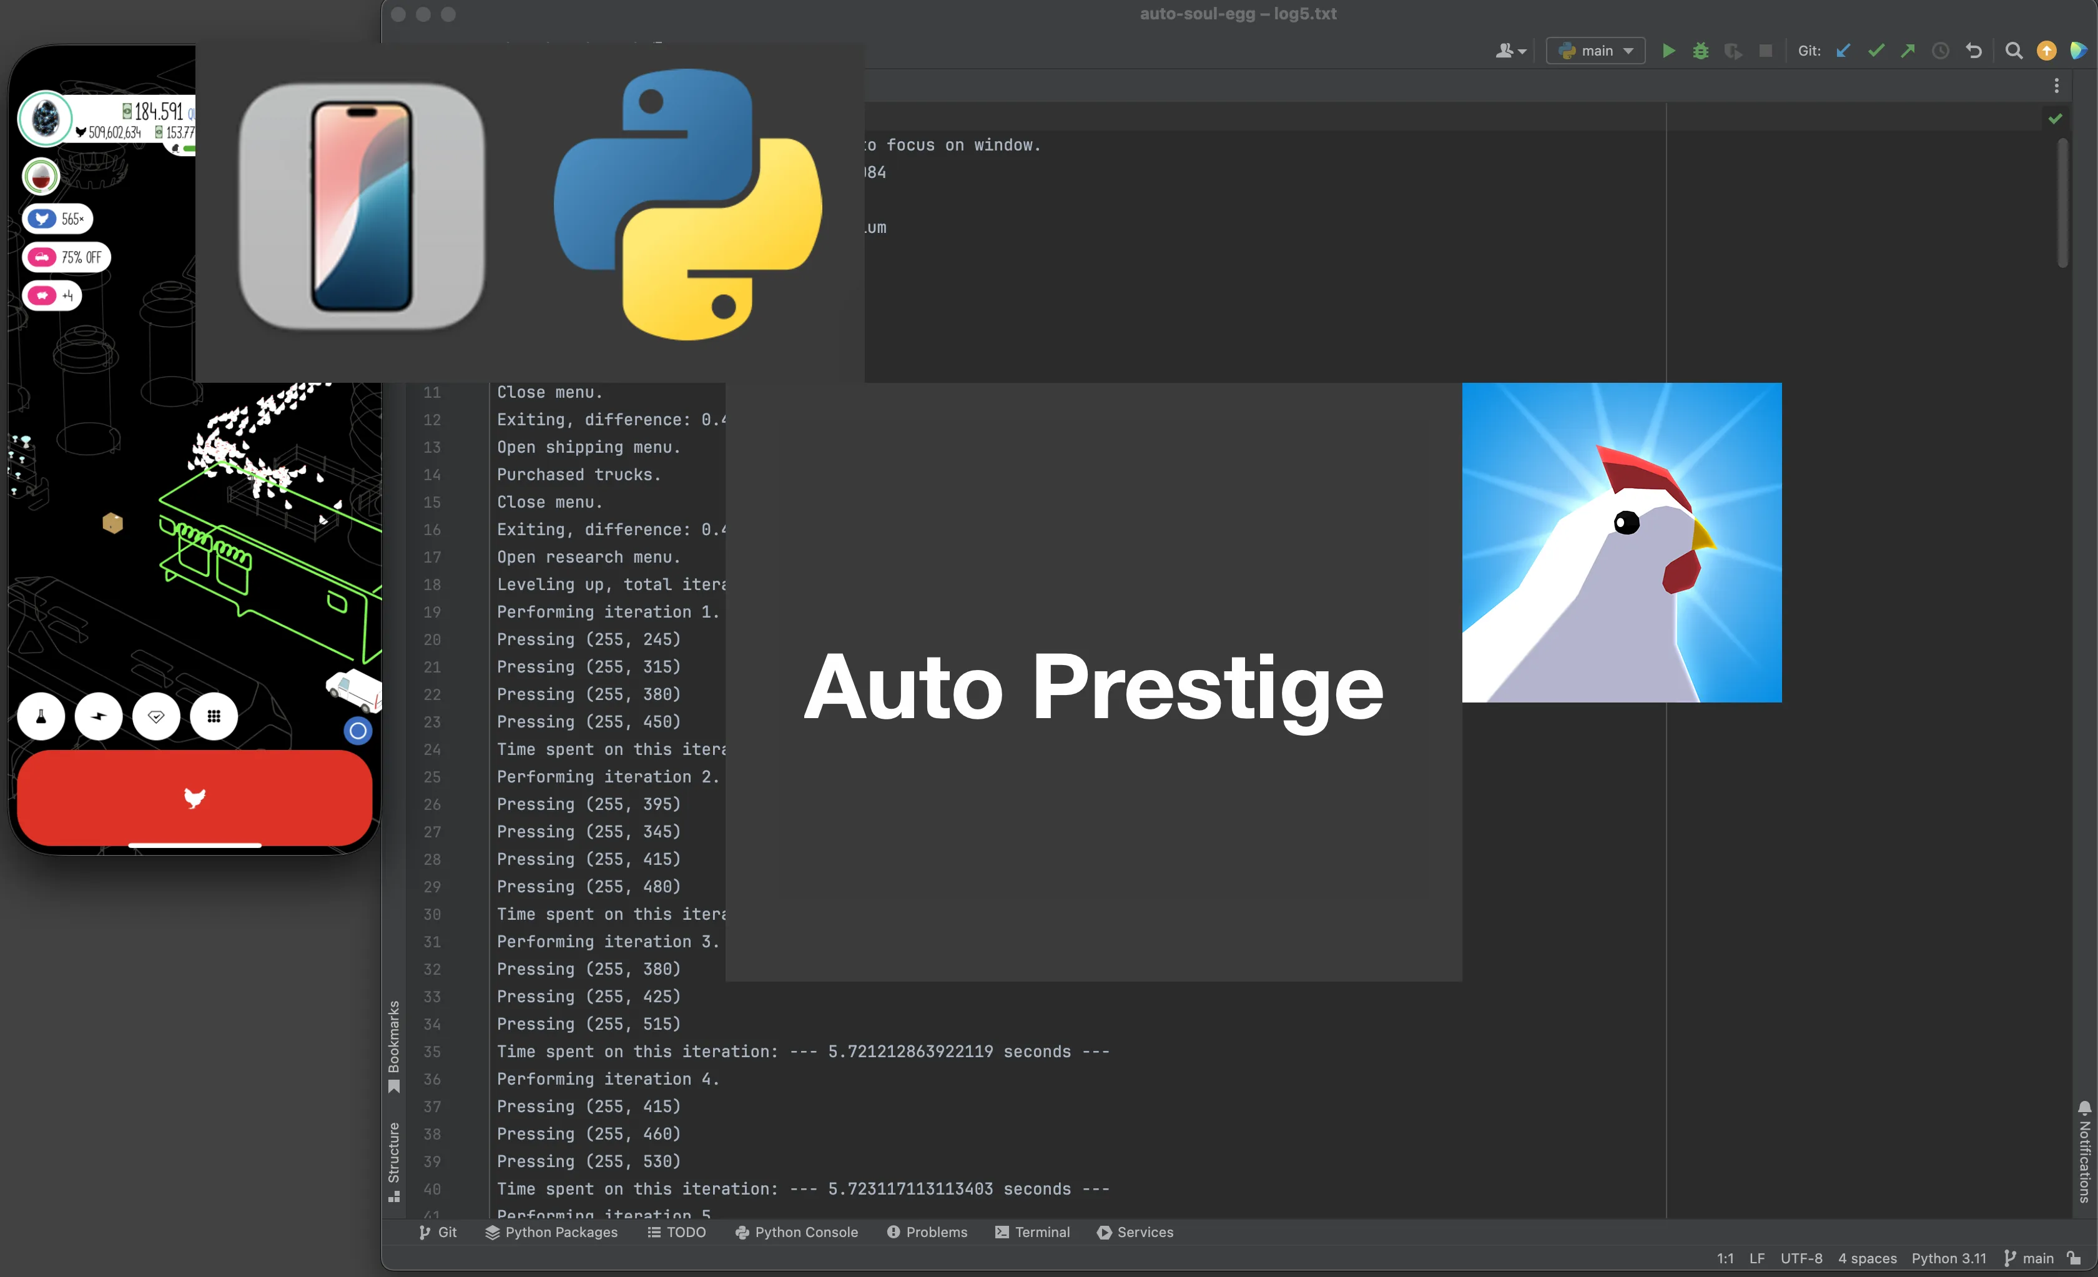Run the main configuration
The width and height of the screenshot is (2098, 1277).
(1668, 51)
